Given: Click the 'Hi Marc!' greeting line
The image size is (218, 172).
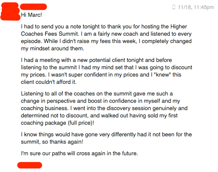Looking at the screenshot, I should pos(32,15).
